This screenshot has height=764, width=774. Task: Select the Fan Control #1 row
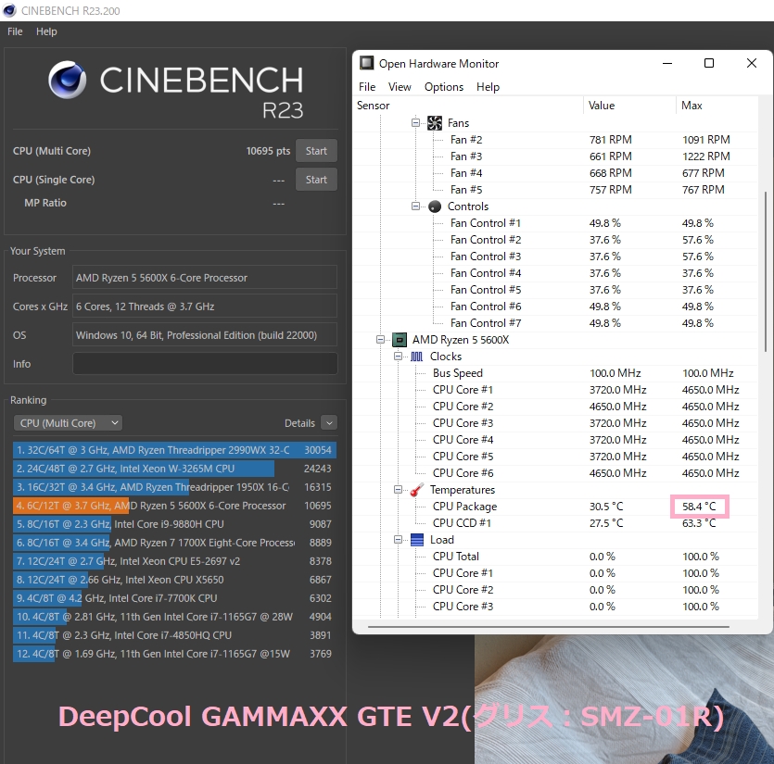[556, 223]
